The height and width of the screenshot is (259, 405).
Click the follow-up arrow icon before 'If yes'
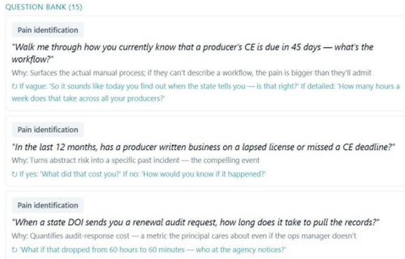[x=14, y=174]
